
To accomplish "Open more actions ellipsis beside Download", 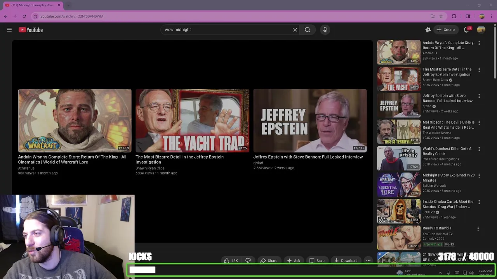I will 368,260.
